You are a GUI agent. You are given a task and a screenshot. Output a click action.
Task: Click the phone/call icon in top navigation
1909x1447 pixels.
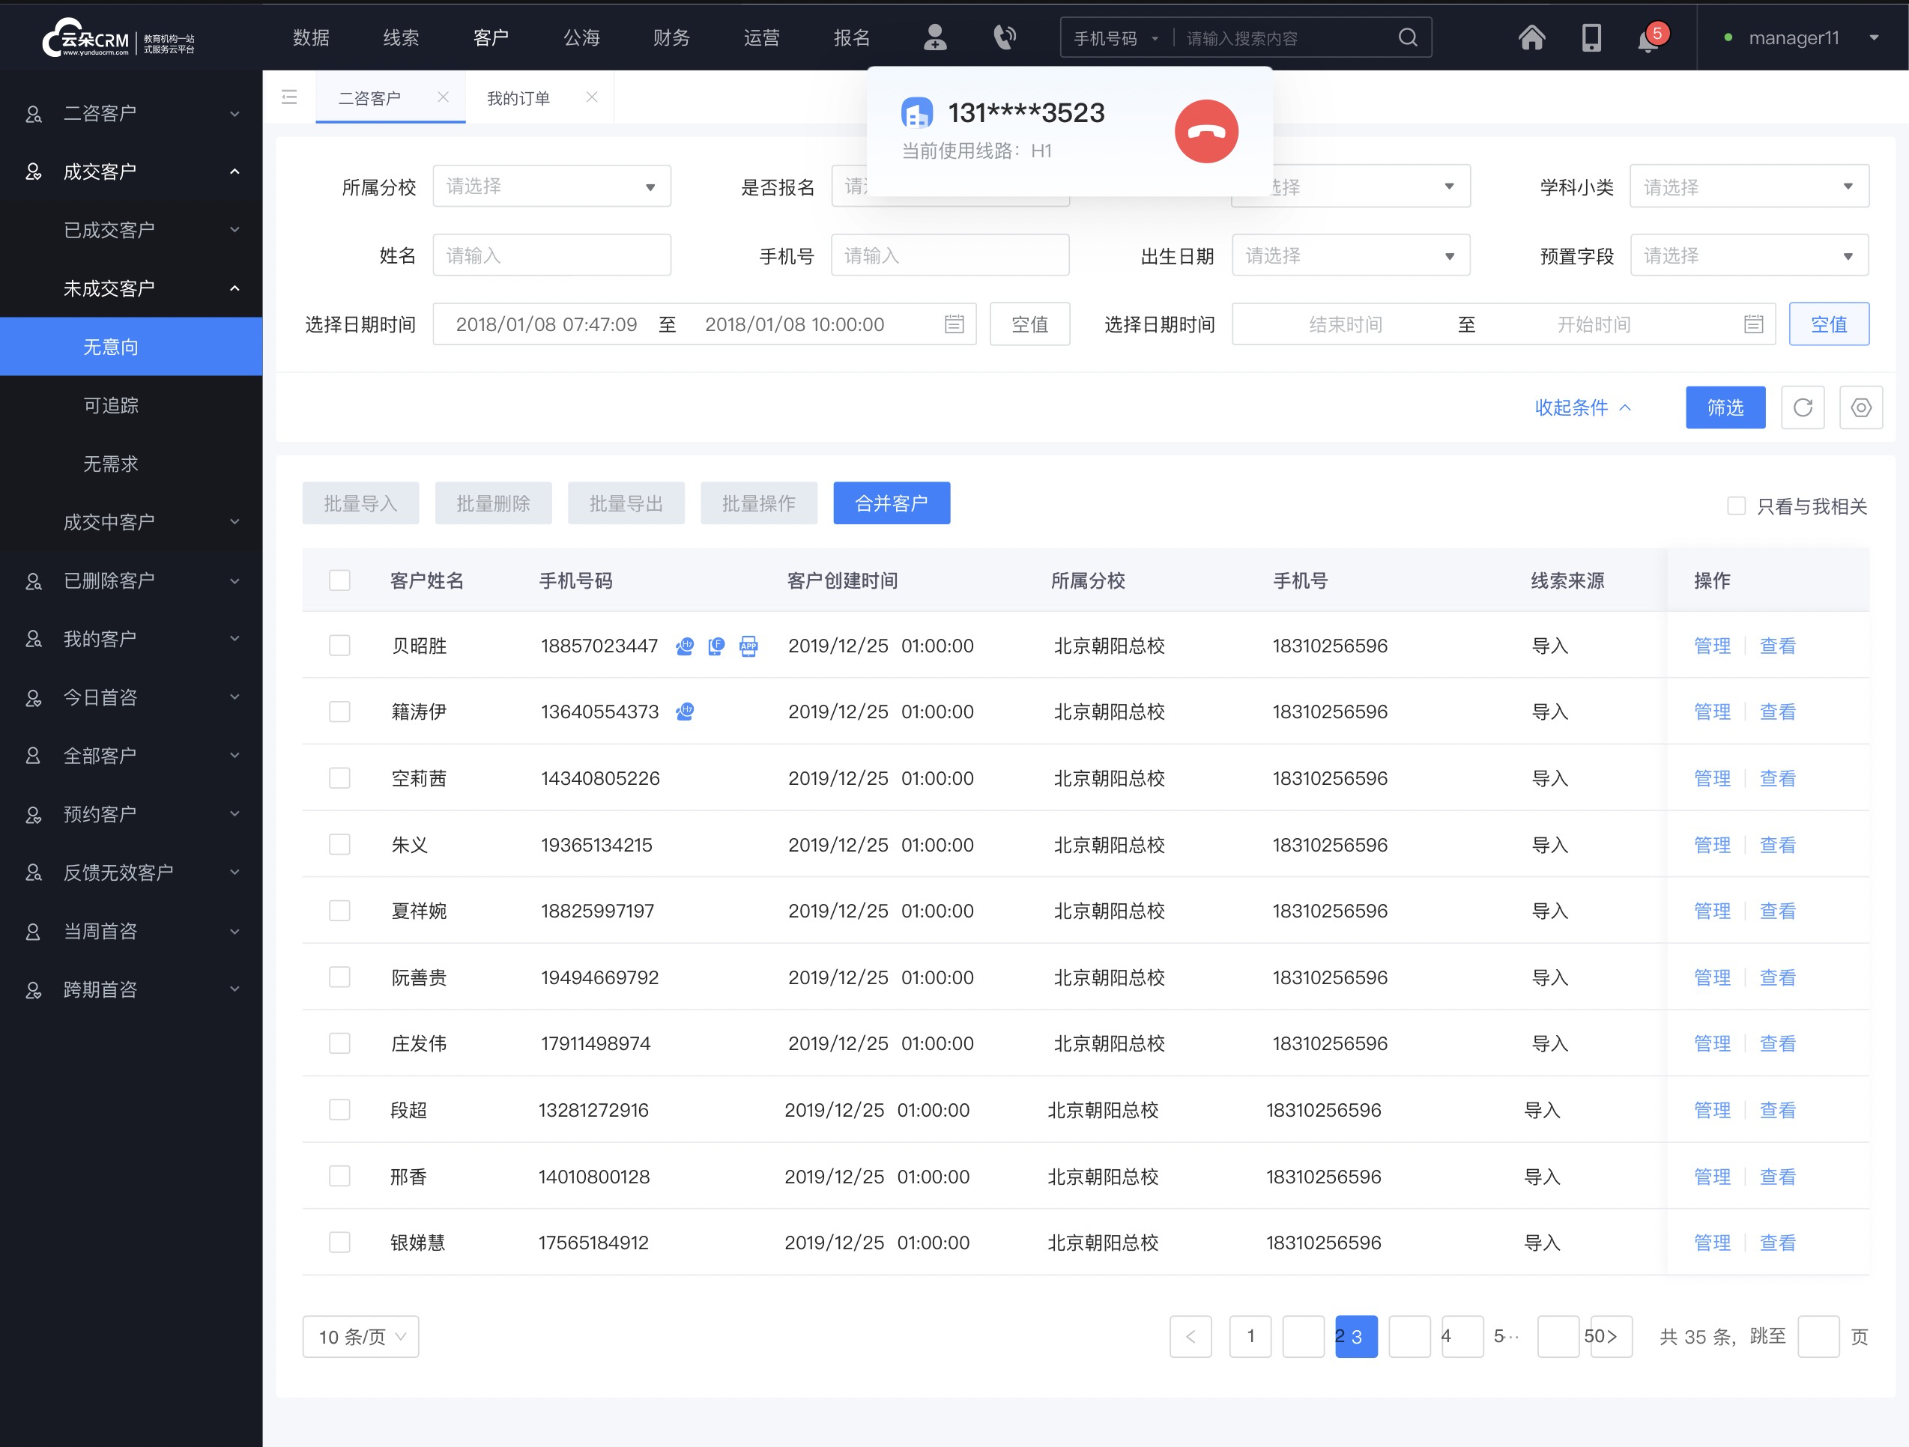coord(1003,37)
